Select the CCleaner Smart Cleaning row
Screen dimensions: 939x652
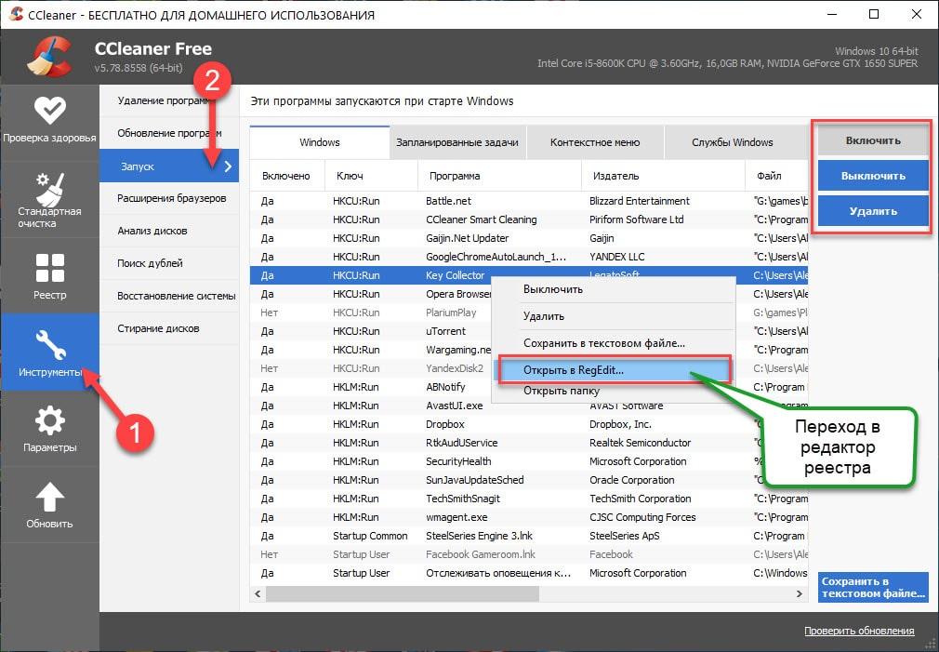pos(529,220)
